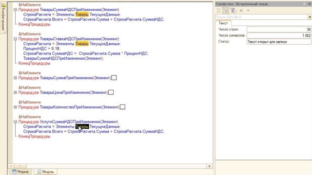The width and height of the screenshot is (312, 175).
Task: Click ellipsis box after ТоварыСуммаПриИзменении
Action: coord(114,78)
